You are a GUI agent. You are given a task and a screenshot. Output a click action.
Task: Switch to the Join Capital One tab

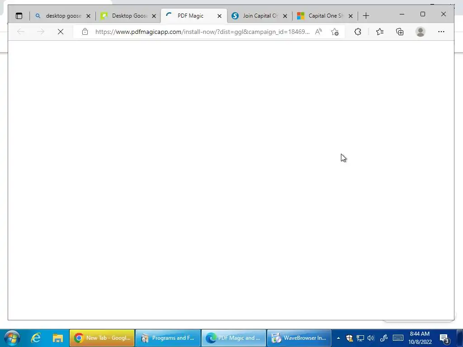coord(260,16)
